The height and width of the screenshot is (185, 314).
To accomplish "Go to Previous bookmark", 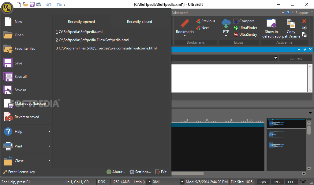I will (205, 21).
